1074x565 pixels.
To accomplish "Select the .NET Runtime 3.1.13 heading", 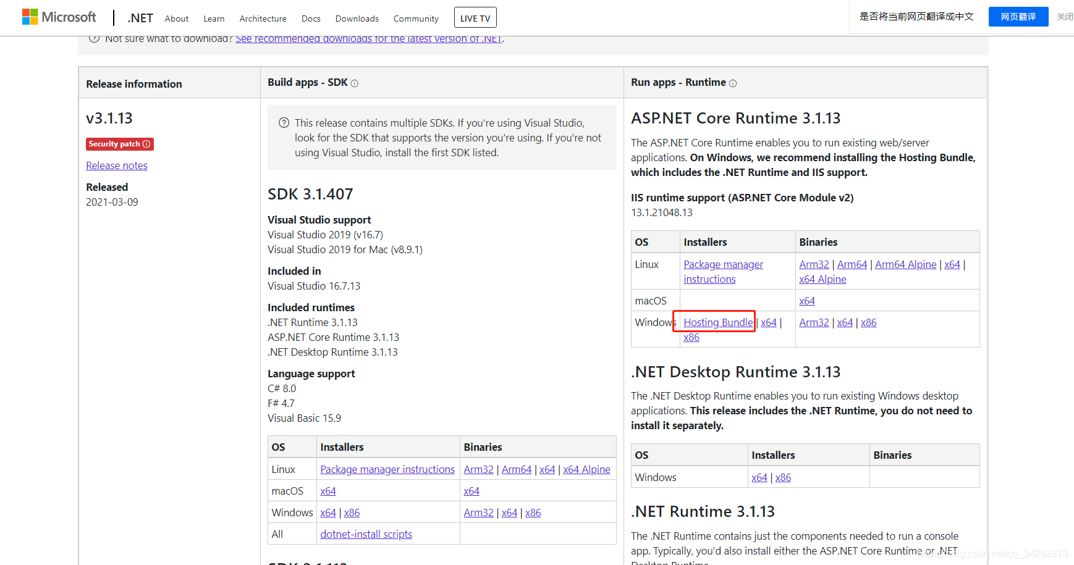I will [703, 511].
